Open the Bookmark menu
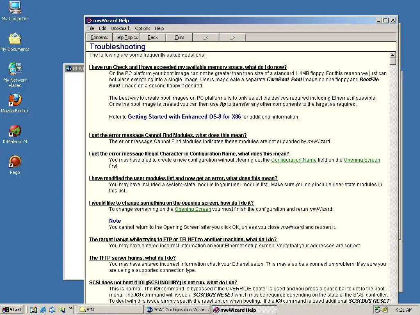Screen dimensions: 420x315 pyautogui.click(x=121, y=28)
